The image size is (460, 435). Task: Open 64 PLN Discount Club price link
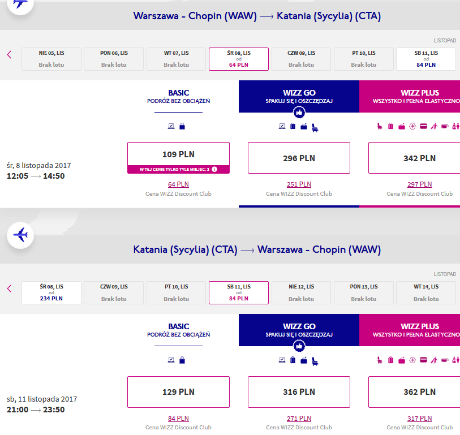[x=178, y=184]
